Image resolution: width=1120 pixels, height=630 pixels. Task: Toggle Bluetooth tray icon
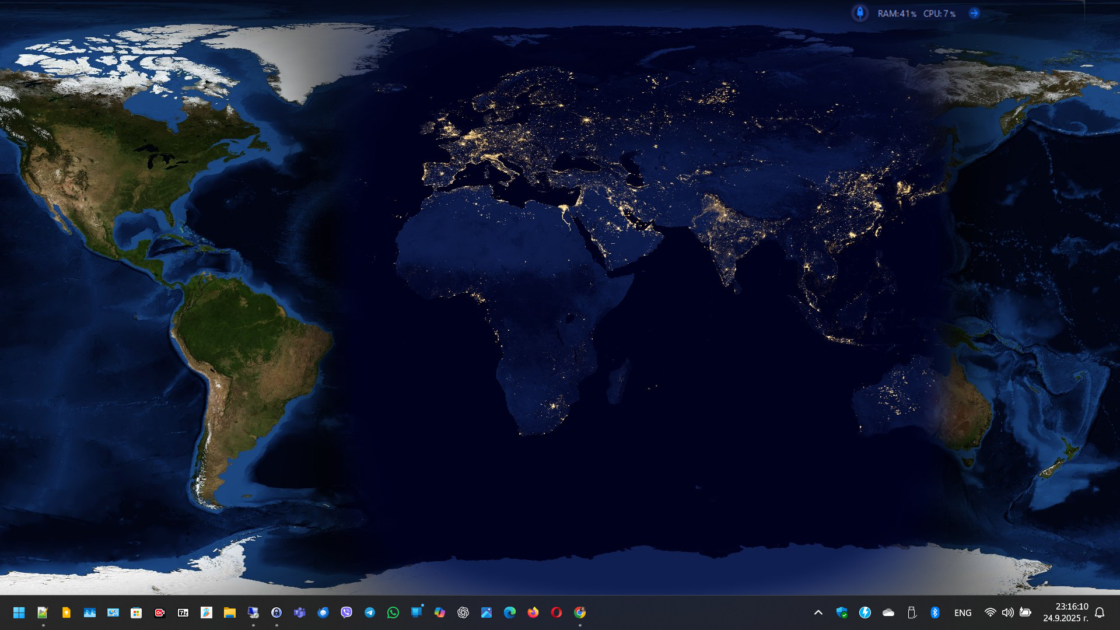pos(935,612)
